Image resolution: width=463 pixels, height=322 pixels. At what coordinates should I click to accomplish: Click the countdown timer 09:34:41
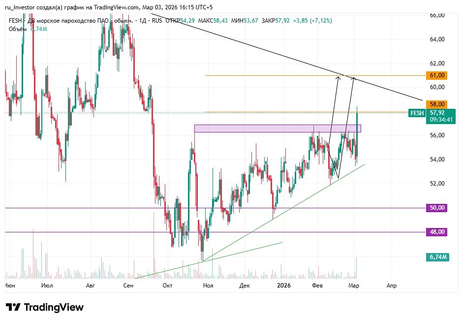point(441,120)
